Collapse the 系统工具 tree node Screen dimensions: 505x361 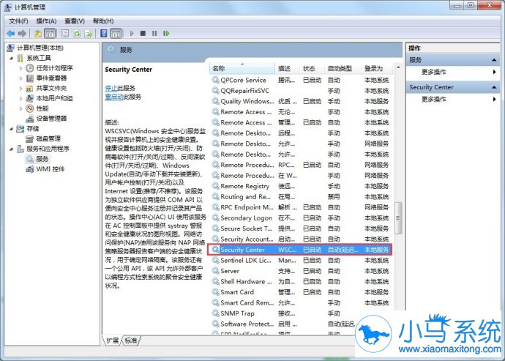point(12,59)
